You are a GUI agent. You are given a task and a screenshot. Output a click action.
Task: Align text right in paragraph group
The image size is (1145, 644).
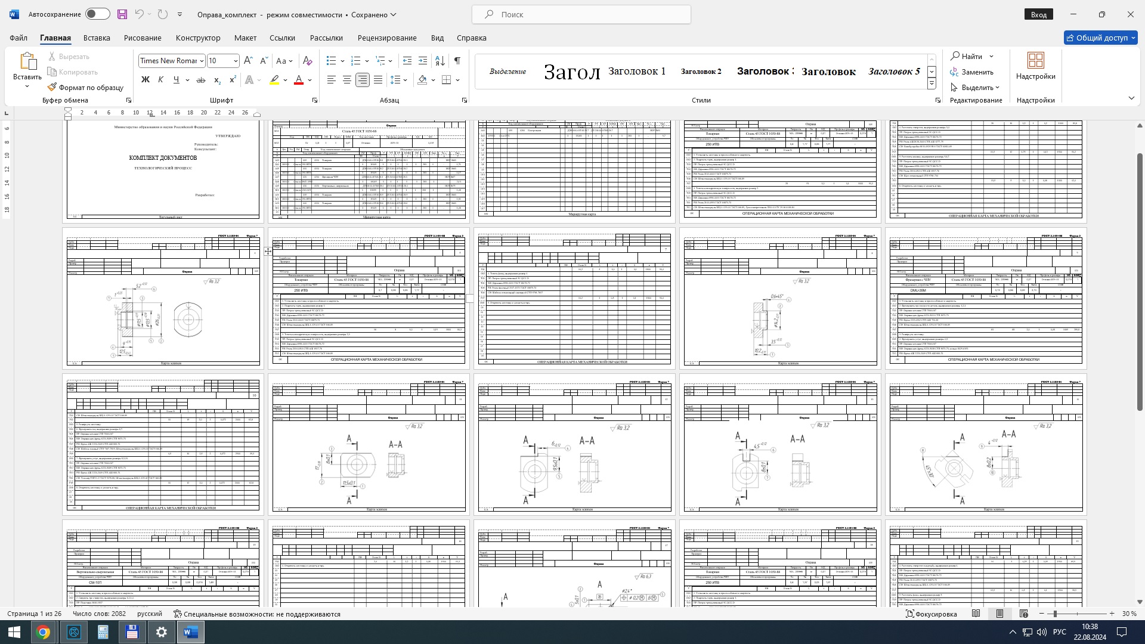coord(362,80)
